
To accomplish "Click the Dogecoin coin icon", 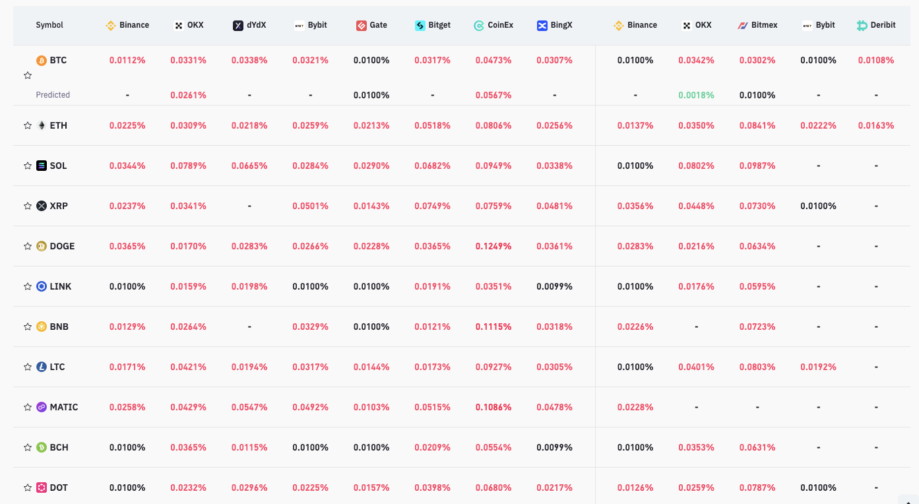I will click(x=42, y=246).
